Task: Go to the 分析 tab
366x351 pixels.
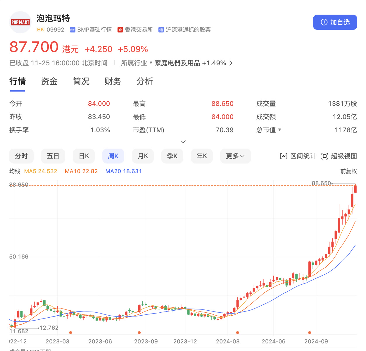Action: click(x=145, y=81)
